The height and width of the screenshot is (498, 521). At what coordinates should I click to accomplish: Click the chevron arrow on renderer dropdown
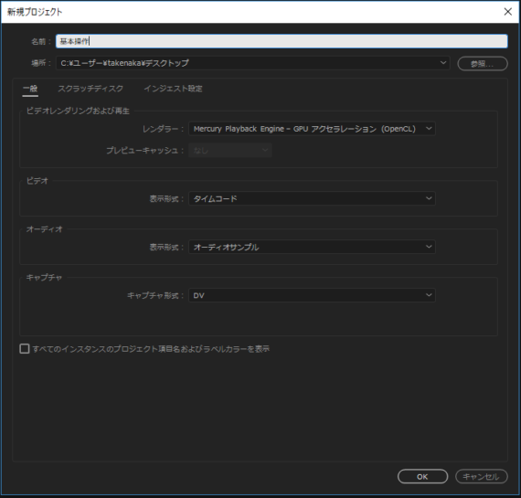click(429, 129)
